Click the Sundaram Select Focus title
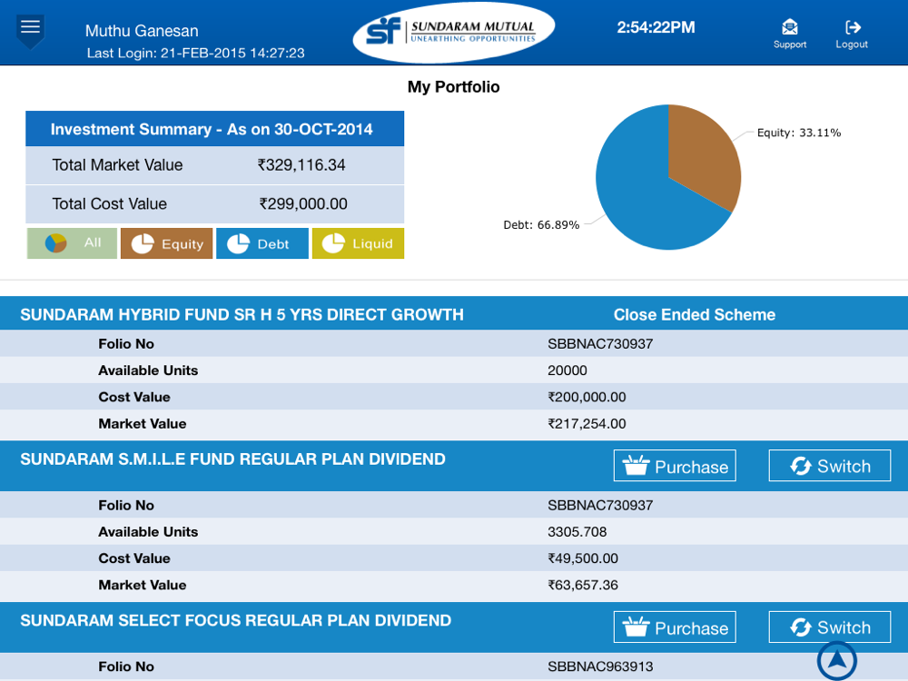Screen dimensions: 908x681 coord(236,620)
